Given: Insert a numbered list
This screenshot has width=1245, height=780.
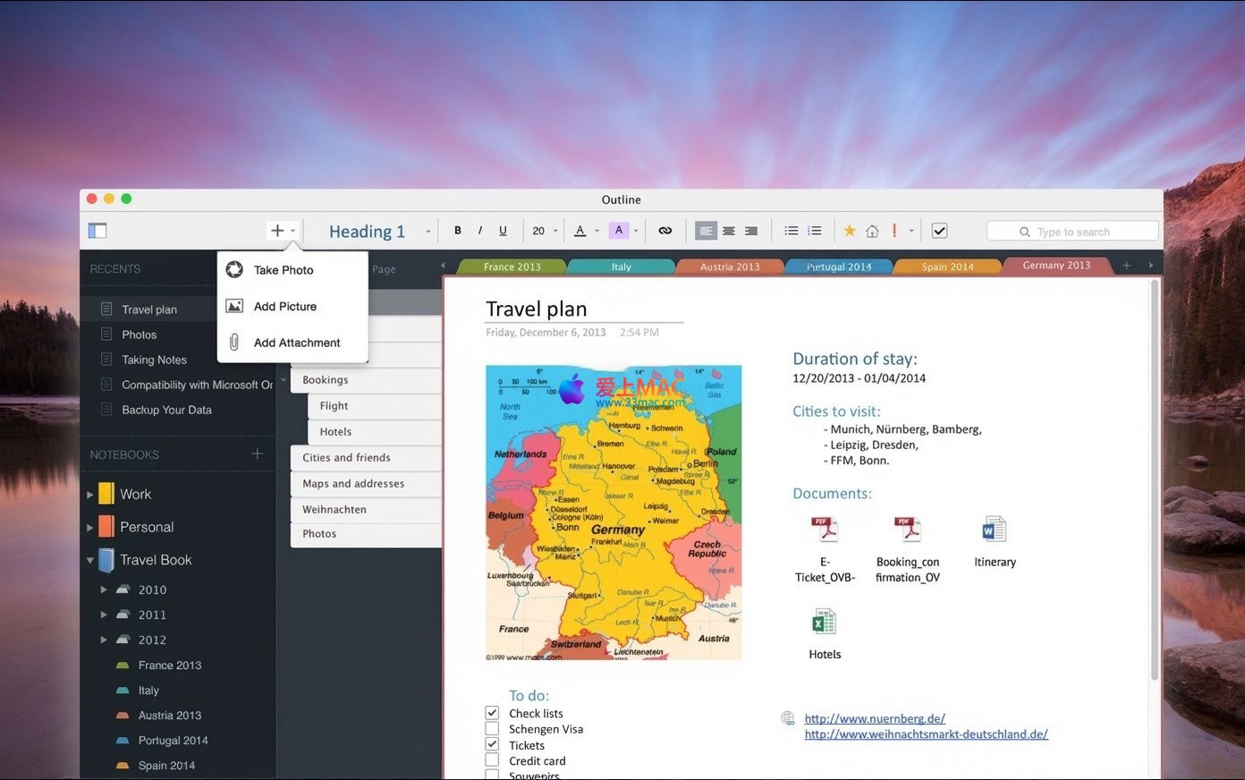Looking at the screenshot, I should [815, 231].
